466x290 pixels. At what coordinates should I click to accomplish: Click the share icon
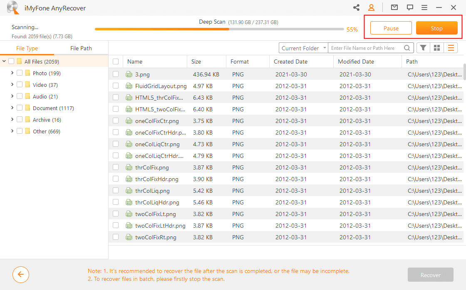tap(356, 7)
